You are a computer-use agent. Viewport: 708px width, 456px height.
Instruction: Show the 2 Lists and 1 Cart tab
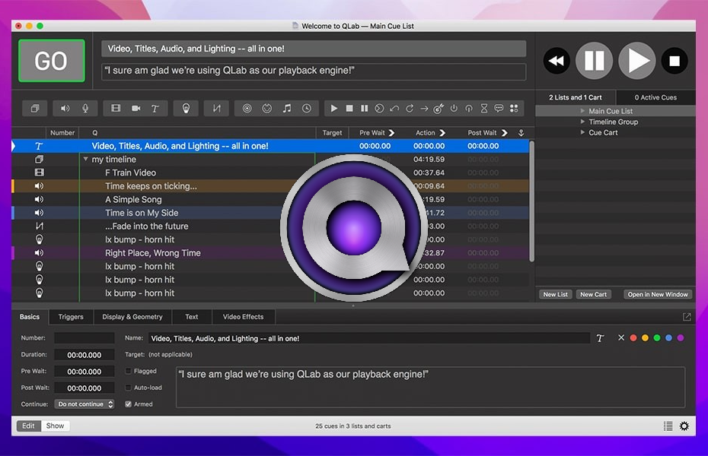[576, 97]
